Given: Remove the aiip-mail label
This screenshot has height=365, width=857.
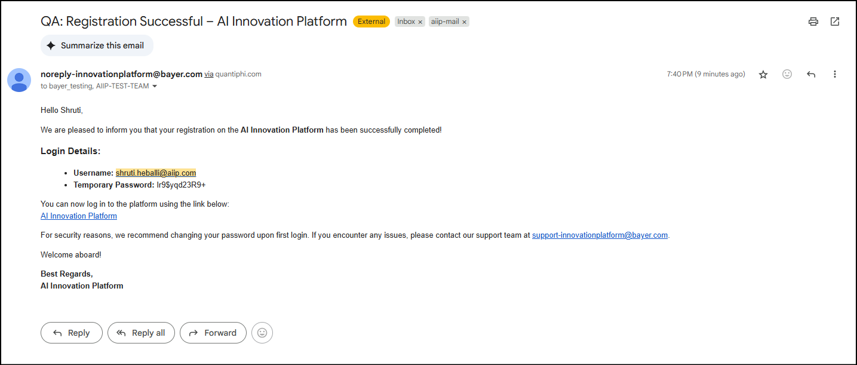Looking at the screenshot, I should pyautogui.click(x=465, y=22).
